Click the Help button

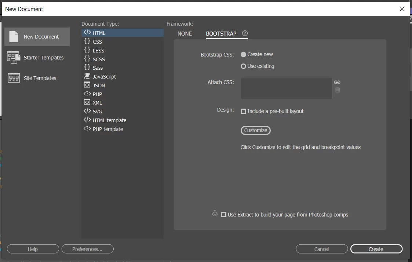coord(33,249)
